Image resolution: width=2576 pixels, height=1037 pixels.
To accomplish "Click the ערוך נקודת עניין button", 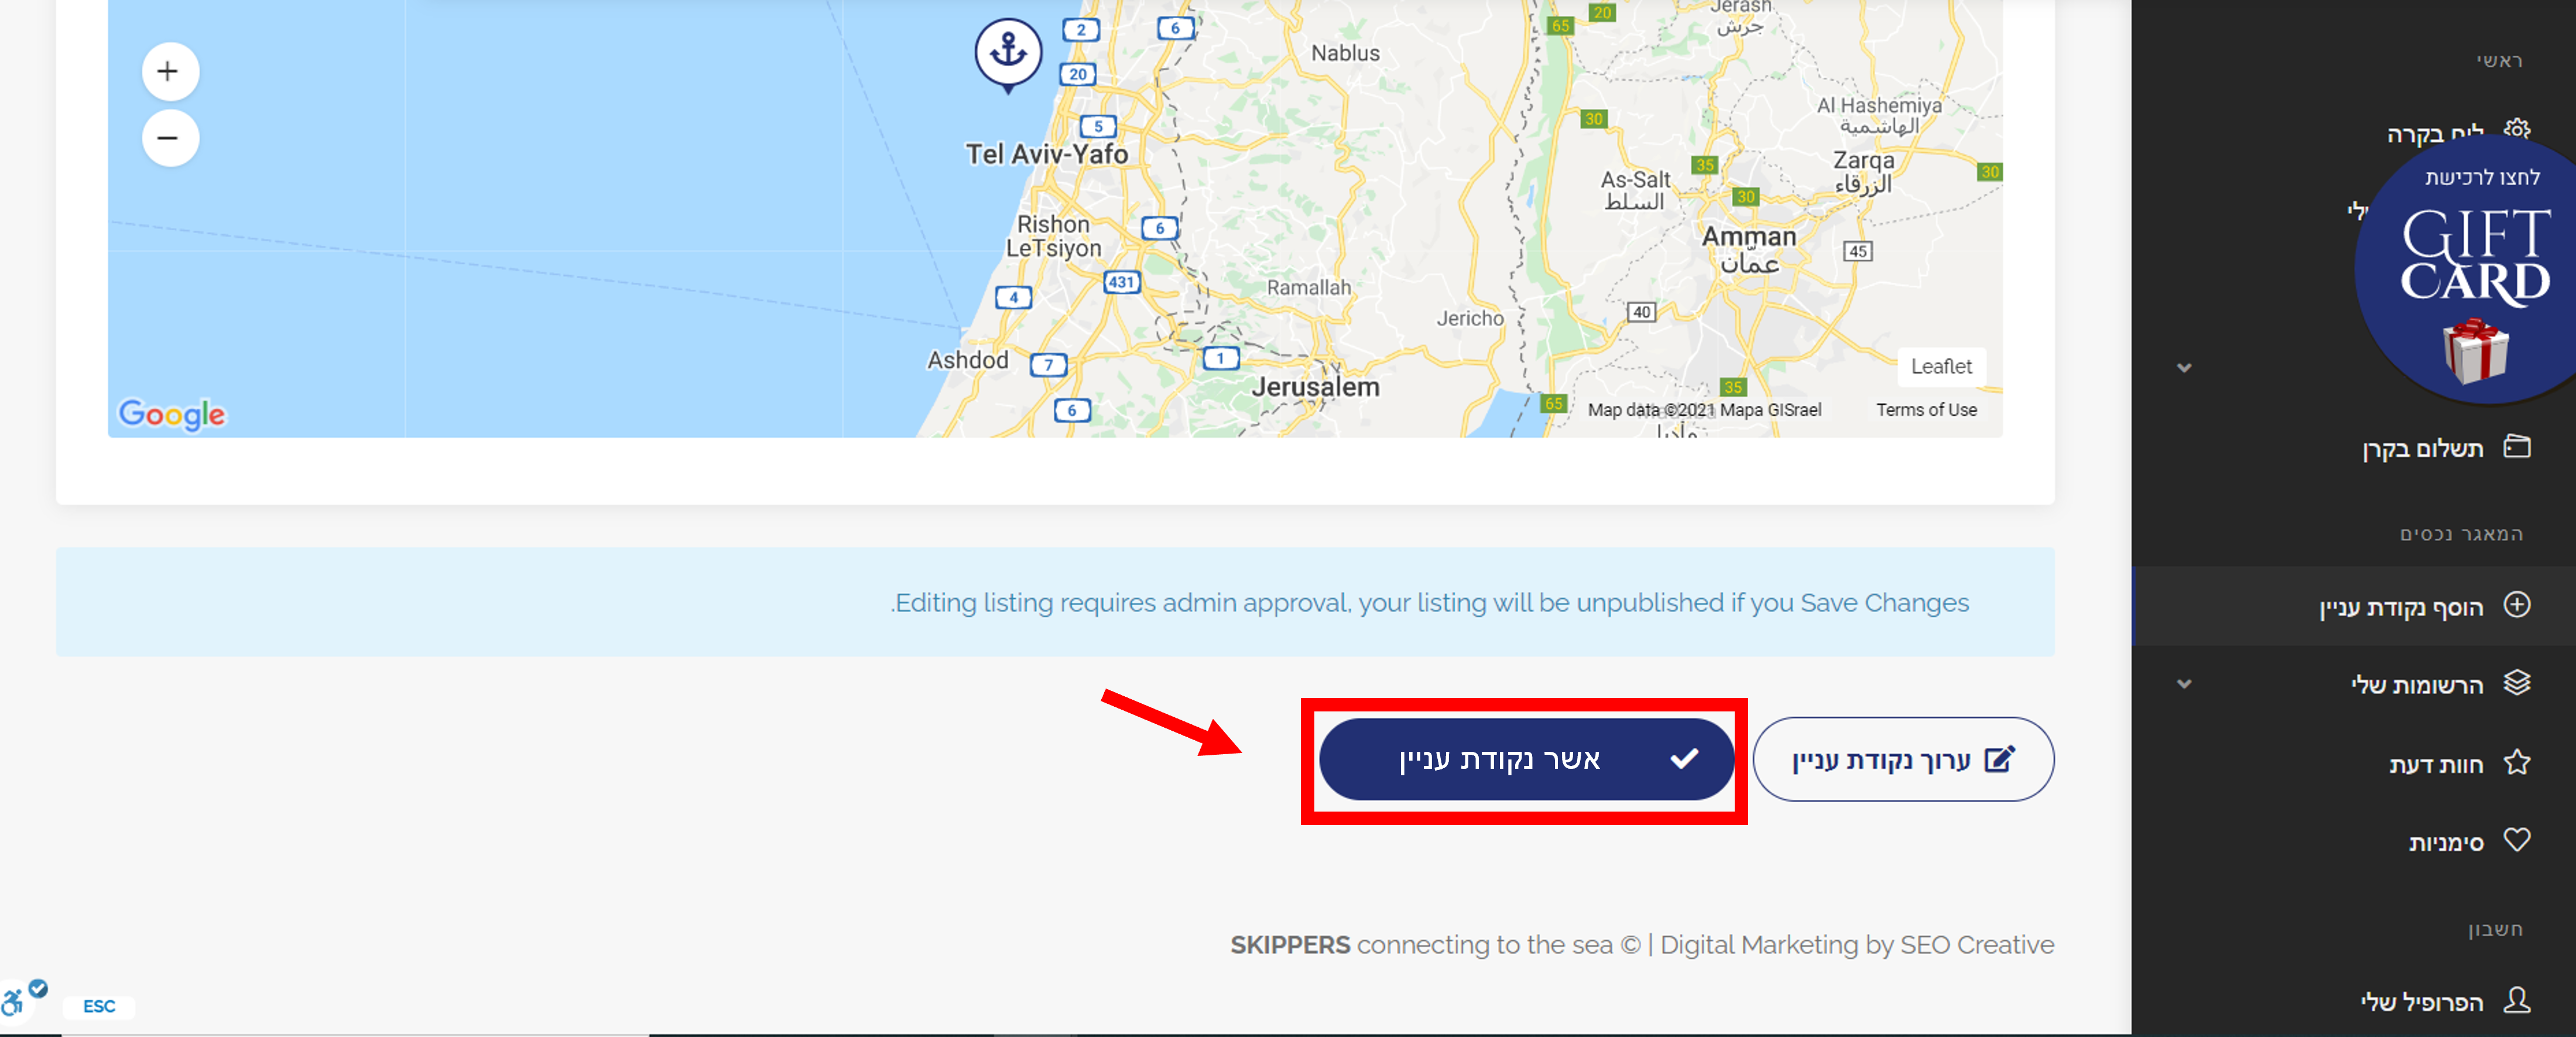I will point(1903,759).
